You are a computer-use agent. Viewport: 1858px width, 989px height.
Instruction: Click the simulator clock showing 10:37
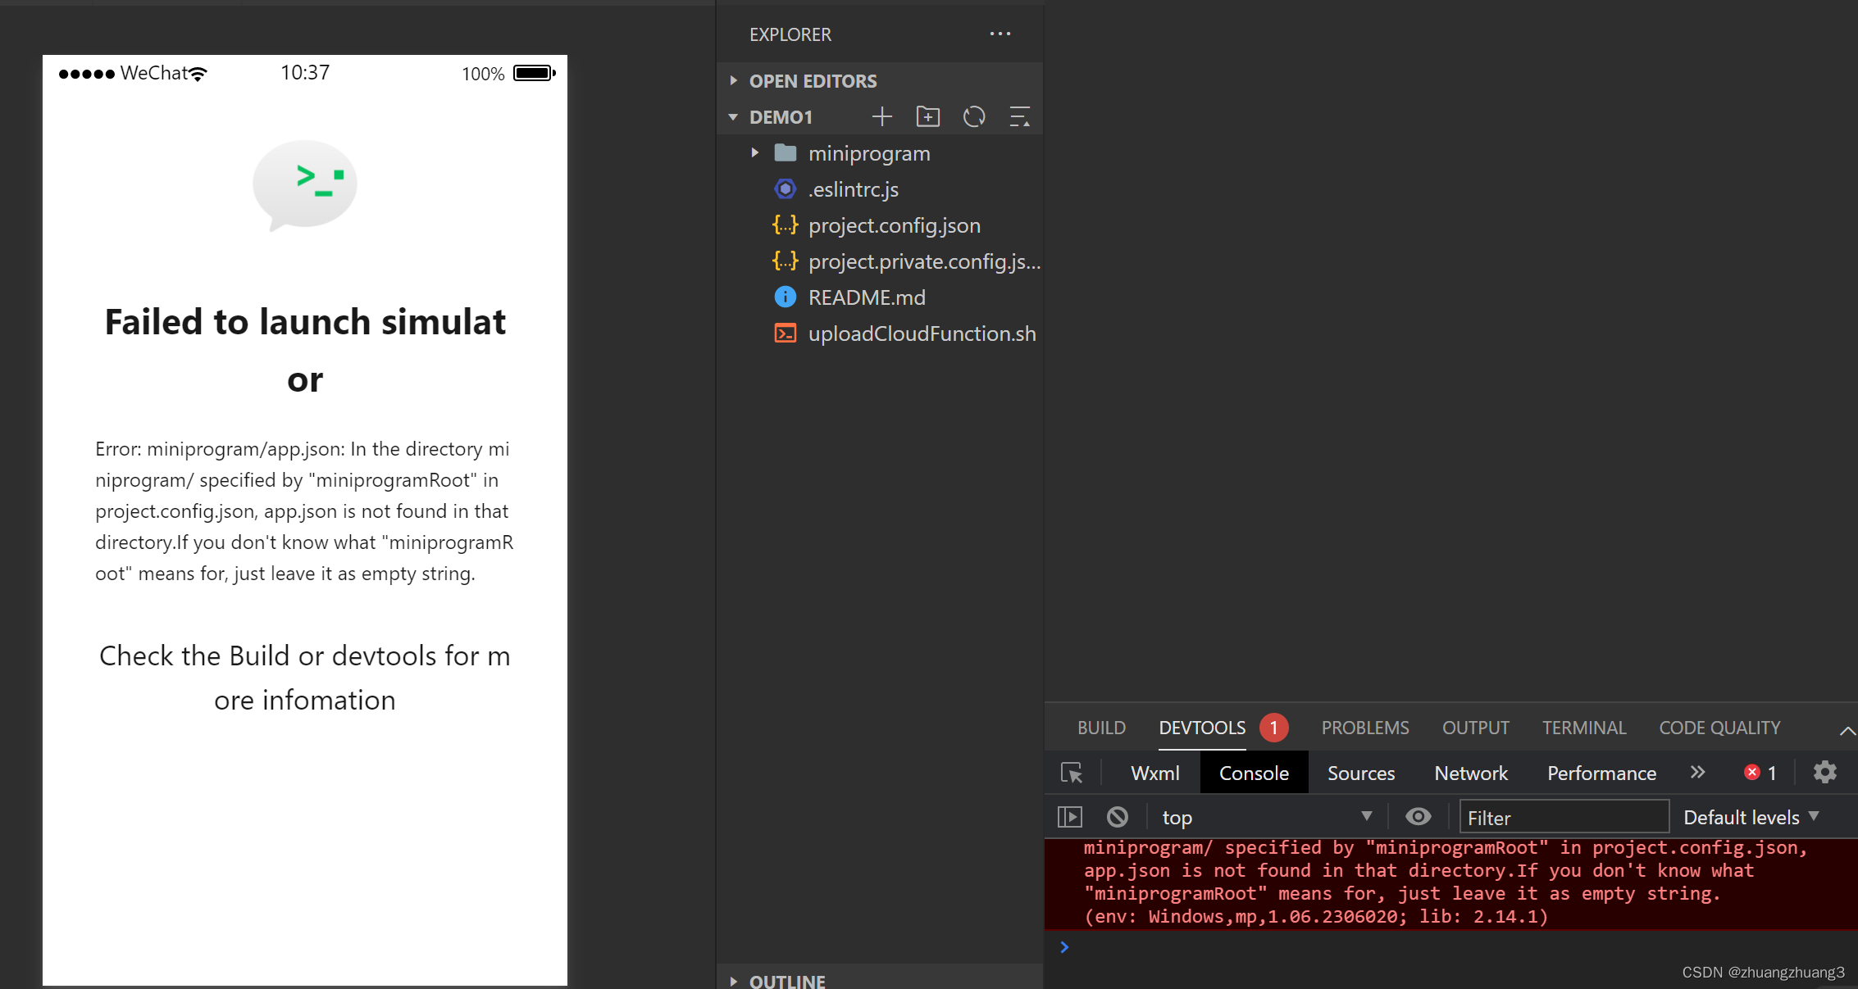(x=305, y=72)
